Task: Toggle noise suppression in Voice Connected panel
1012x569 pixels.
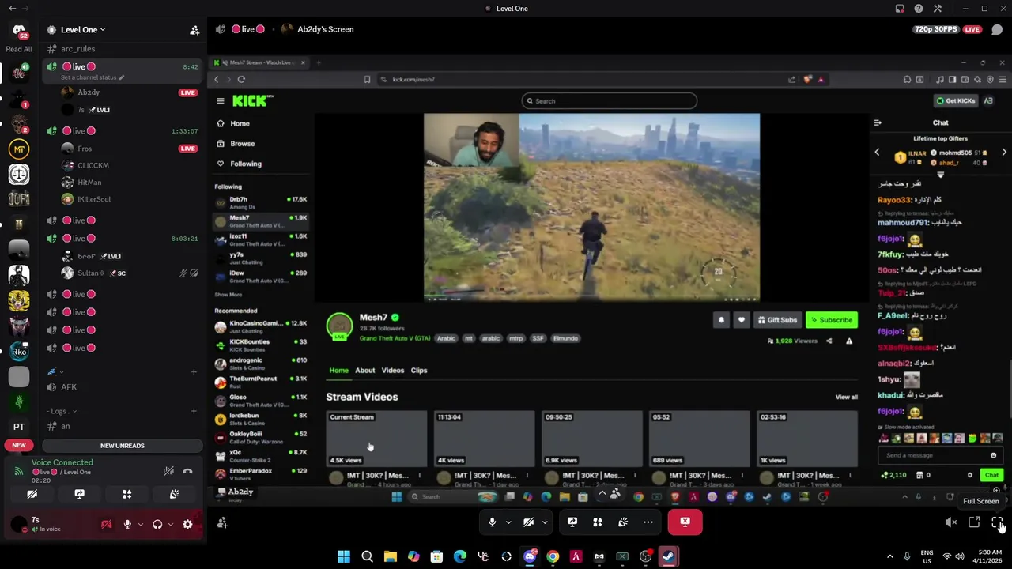Action: pyautogui.click(x=168, y=471)
